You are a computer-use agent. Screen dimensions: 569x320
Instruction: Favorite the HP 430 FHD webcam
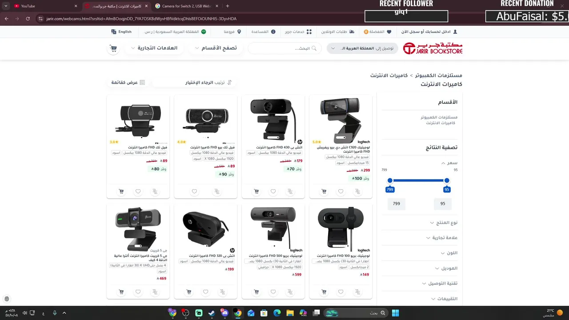[273, 192]
